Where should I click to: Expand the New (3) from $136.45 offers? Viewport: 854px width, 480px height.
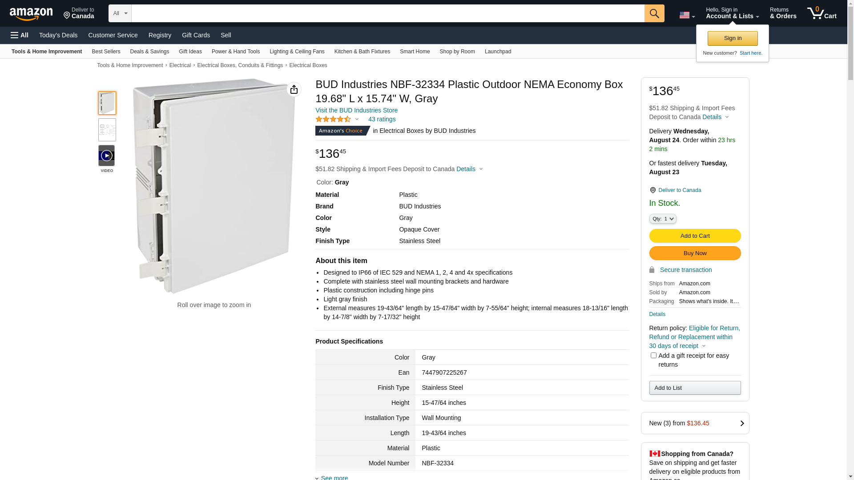[695, 423]
